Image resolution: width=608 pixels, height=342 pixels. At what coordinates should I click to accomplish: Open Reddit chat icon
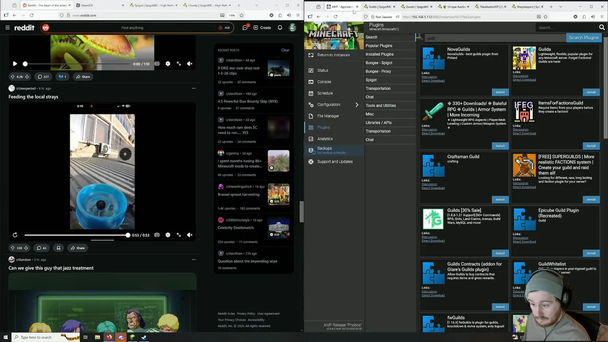(x=245, y=28)
